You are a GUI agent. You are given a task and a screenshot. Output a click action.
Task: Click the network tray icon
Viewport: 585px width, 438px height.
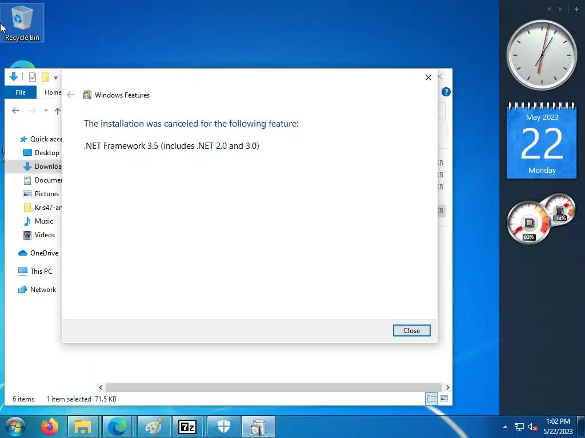[519, 427]
